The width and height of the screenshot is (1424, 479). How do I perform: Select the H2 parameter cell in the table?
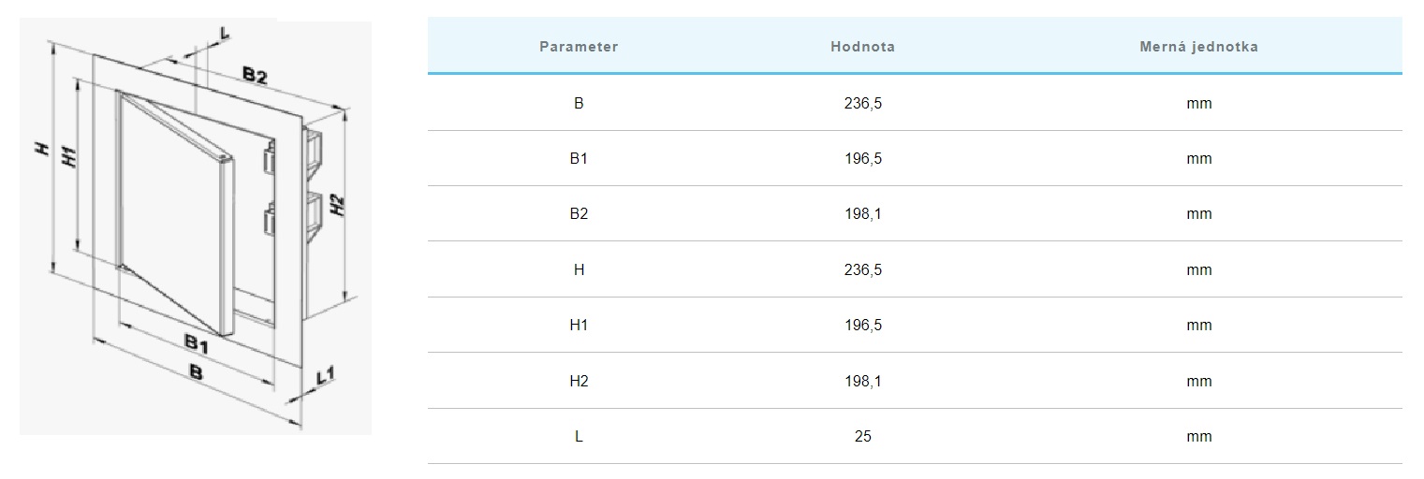[x=579, y=381]
